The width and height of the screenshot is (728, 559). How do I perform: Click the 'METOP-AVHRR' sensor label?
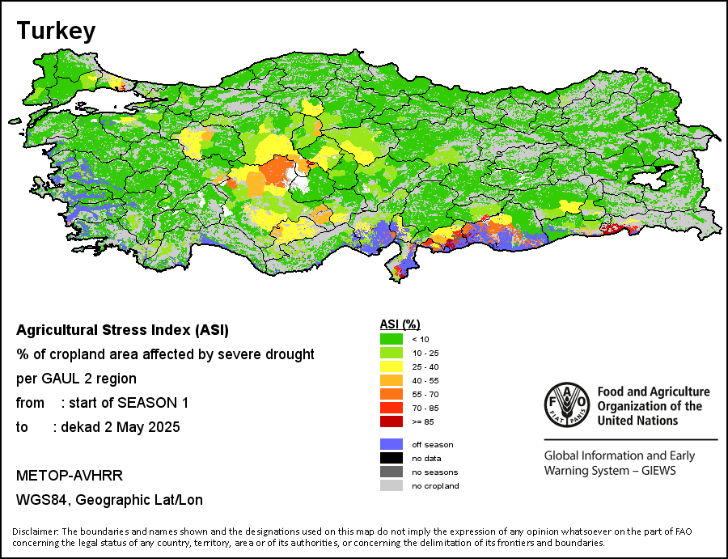point(70,476)
